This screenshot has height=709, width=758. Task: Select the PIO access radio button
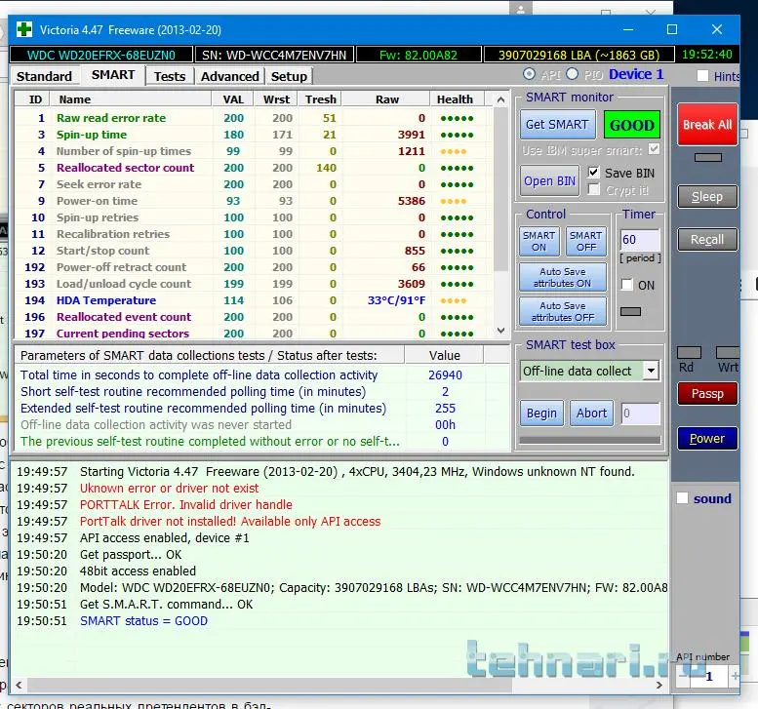coord(573,74)
